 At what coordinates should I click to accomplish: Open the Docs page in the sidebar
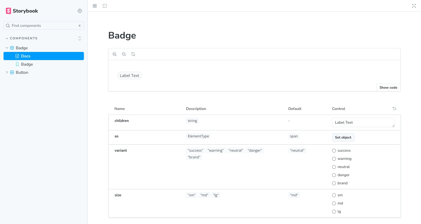[x=44, y=56]
